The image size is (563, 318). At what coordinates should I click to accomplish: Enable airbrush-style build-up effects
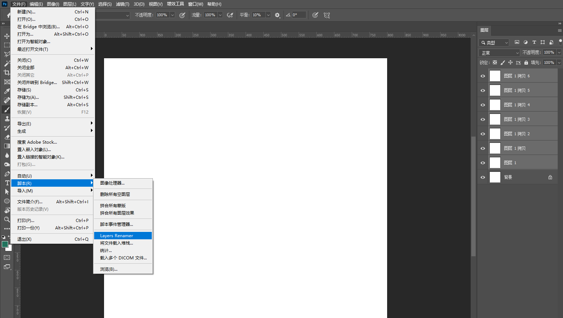coord(230,15)
